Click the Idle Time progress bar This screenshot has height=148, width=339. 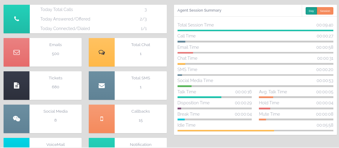click(x=255, y=130)
